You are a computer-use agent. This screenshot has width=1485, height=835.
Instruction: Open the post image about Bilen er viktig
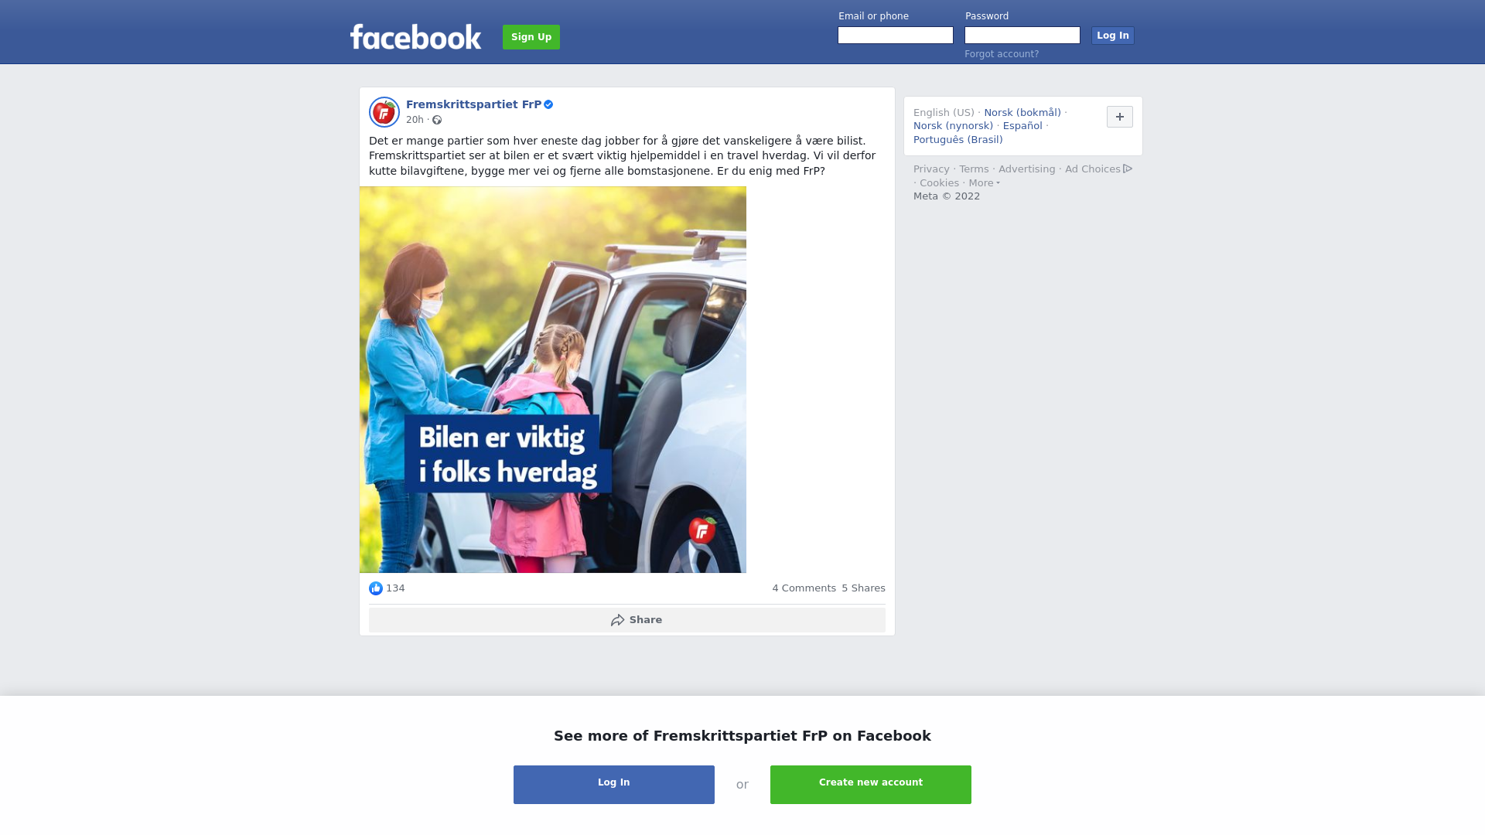553,380
